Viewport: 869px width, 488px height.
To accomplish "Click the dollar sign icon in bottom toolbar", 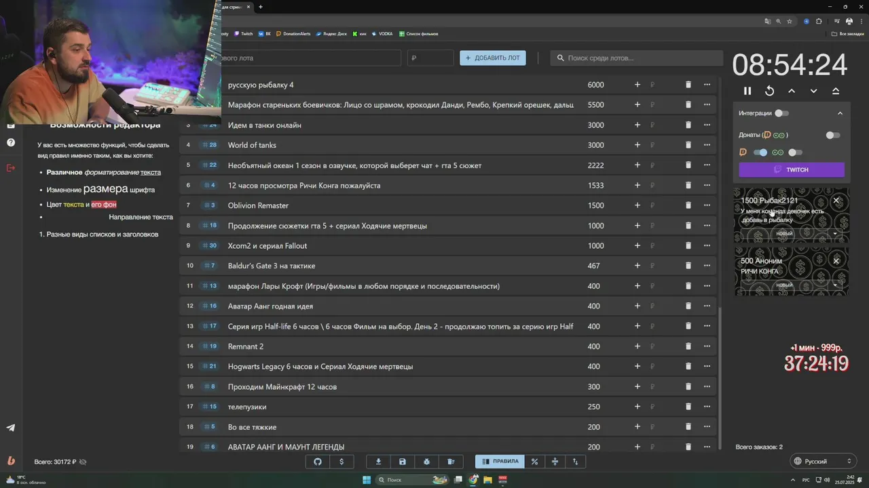I will tap(341, 462).
